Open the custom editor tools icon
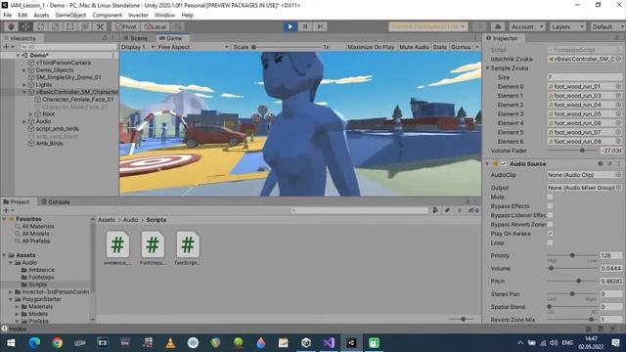 pos(100,26)
